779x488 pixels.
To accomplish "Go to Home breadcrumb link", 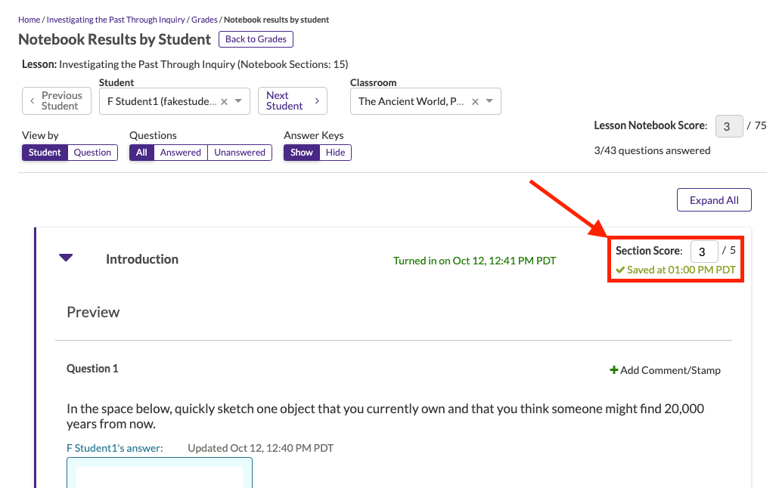I will 29,20.
